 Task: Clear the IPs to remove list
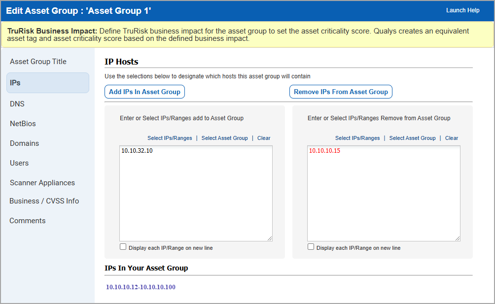(451, 138)
